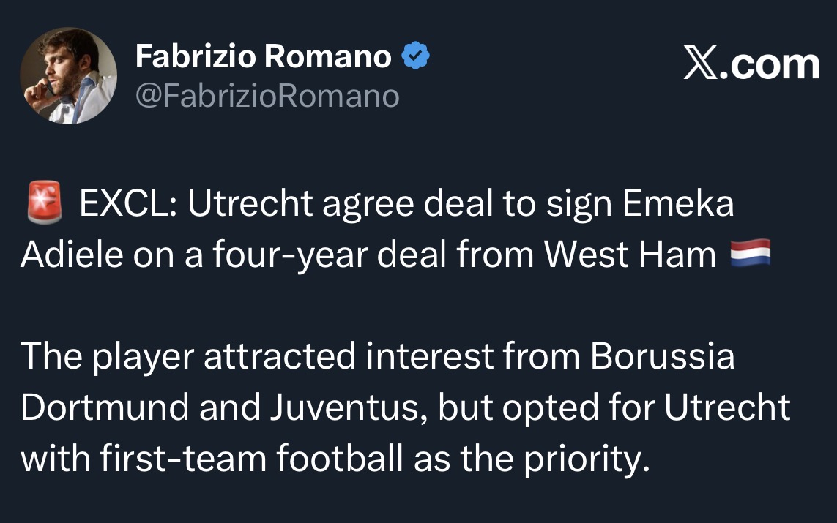Image resolution: width=837 pixels, height=523 pixels.
Task: Click Fabrizio Romano's profile picture
Action: [x=69, y=76]
